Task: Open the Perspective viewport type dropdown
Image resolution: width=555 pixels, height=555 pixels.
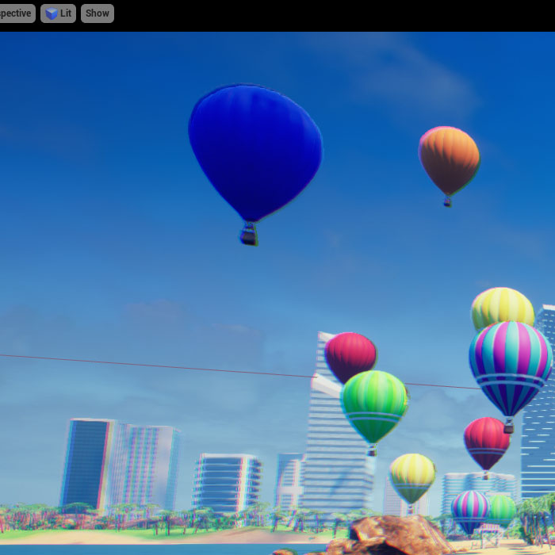Action: pos(16,13)
